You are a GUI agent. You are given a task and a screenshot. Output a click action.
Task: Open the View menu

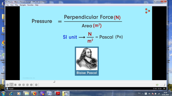coord(12,5)
